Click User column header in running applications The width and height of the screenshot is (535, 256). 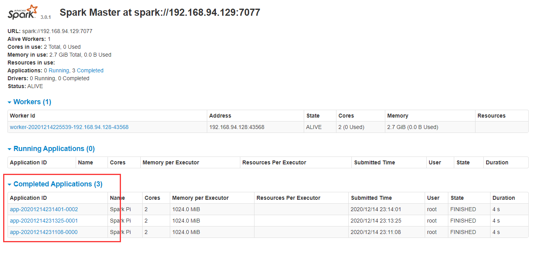pyautogui.click(x=435, y=162)
